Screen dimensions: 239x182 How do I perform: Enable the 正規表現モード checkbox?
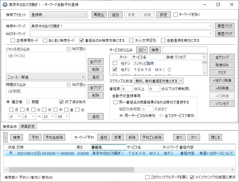tap(13, 41)
